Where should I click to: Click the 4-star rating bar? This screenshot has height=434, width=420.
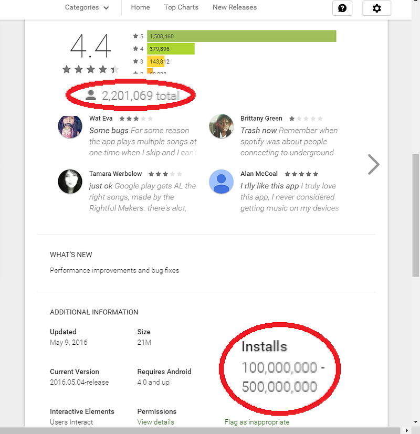click(x=171, y=49)
